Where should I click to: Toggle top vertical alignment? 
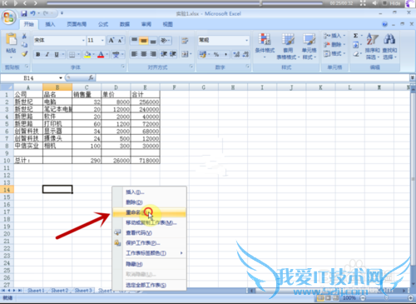134,41
